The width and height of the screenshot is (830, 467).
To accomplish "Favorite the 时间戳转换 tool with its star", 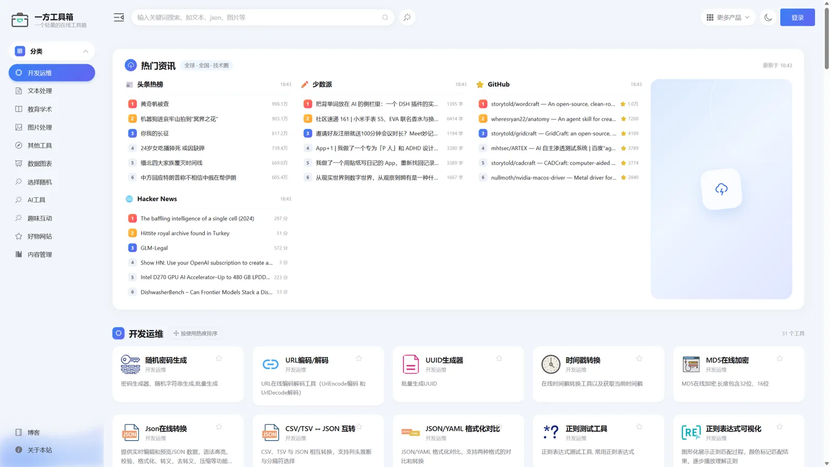I will (639, 359).
